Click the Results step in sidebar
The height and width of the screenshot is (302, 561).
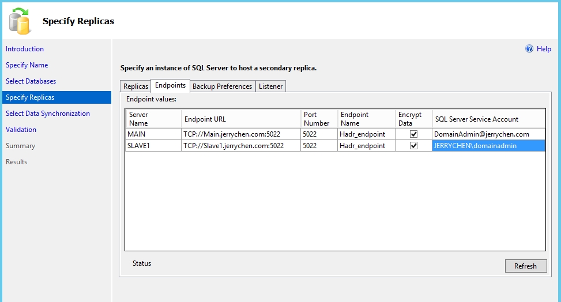click(x=17, y=162)
